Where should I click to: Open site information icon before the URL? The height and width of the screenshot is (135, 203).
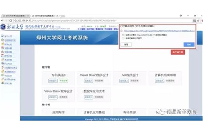pyautogui.click(x=16, y=21)
